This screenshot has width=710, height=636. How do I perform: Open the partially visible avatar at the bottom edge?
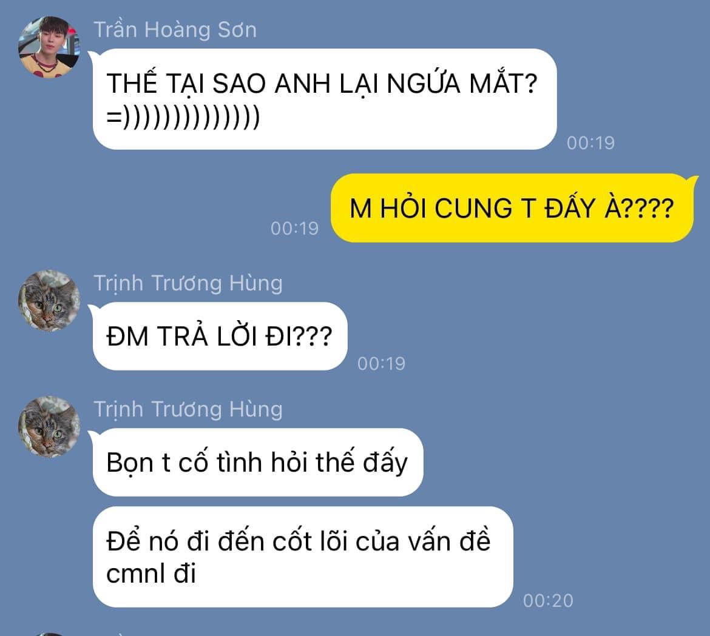(49, 635)
